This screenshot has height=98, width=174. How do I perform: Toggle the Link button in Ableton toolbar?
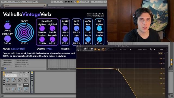(3, 2)
